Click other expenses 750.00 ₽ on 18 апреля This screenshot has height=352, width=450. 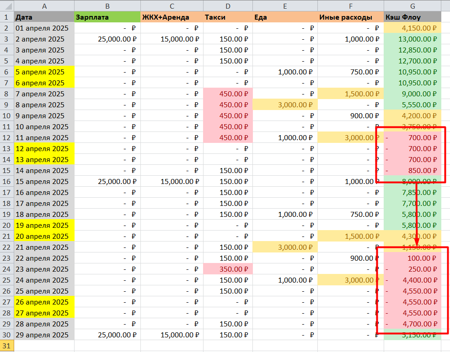pyautogui.click(x=351, y=215)
